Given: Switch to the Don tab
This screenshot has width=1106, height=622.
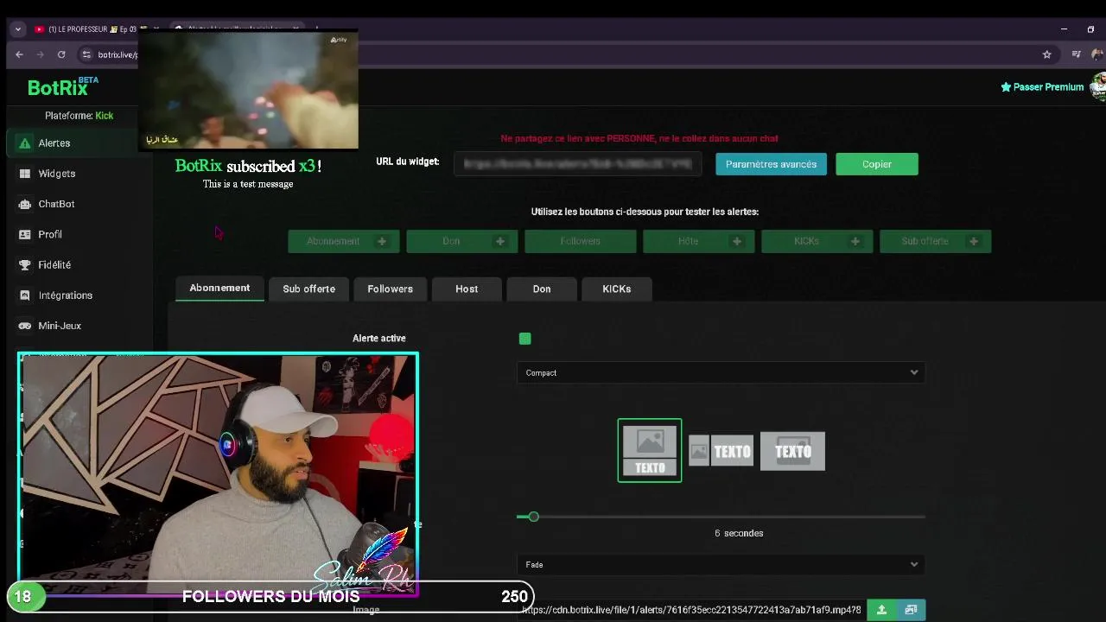Looking at the screenshot, I should [x=542, y=289].
